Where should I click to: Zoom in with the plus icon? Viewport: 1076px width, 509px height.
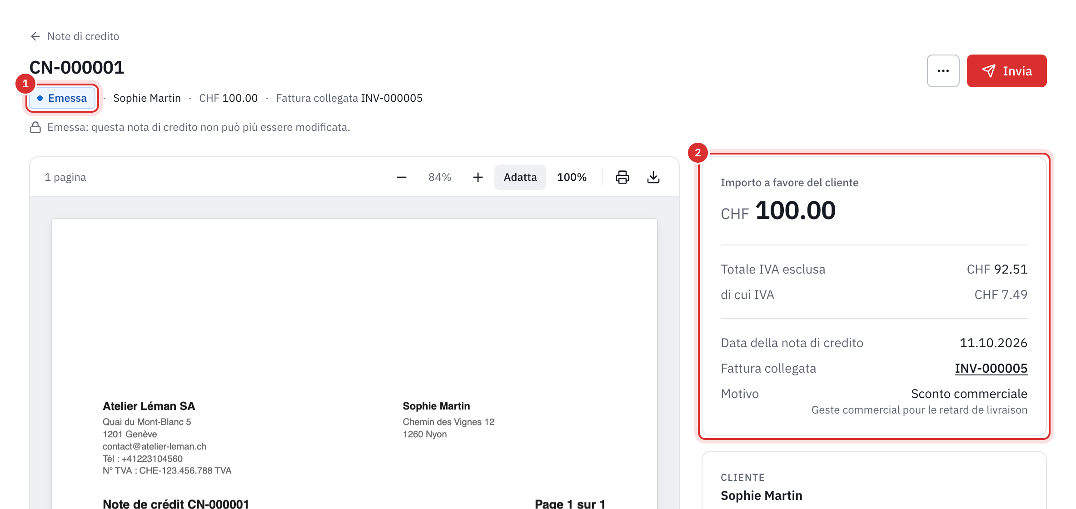[478, 177]
